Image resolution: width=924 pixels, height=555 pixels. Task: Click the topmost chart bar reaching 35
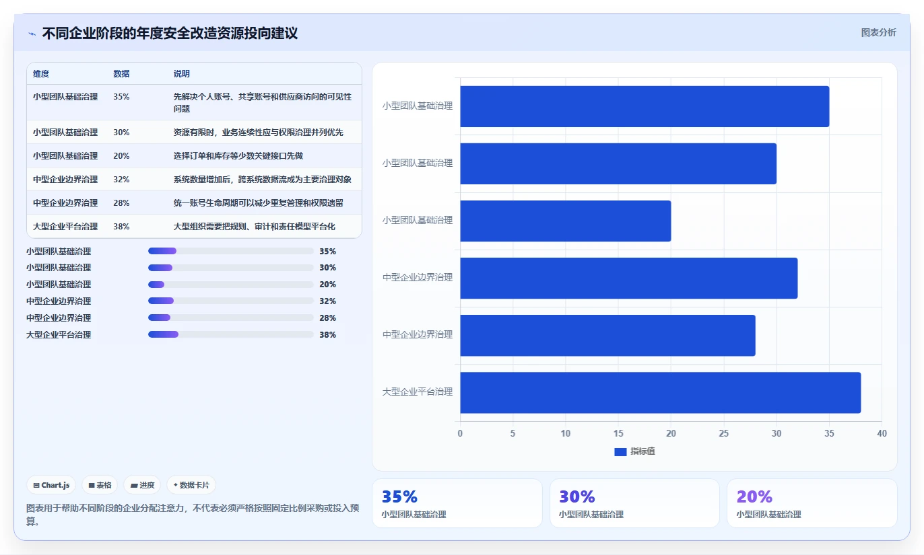[x=645, y=106]
